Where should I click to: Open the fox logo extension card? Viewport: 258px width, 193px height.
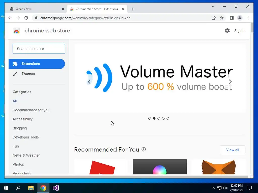coord(218,167)
